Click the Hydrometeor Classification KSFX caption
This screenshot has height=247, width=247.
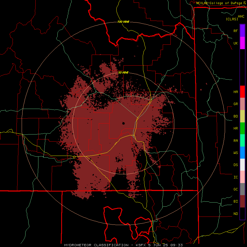(123, 245)
